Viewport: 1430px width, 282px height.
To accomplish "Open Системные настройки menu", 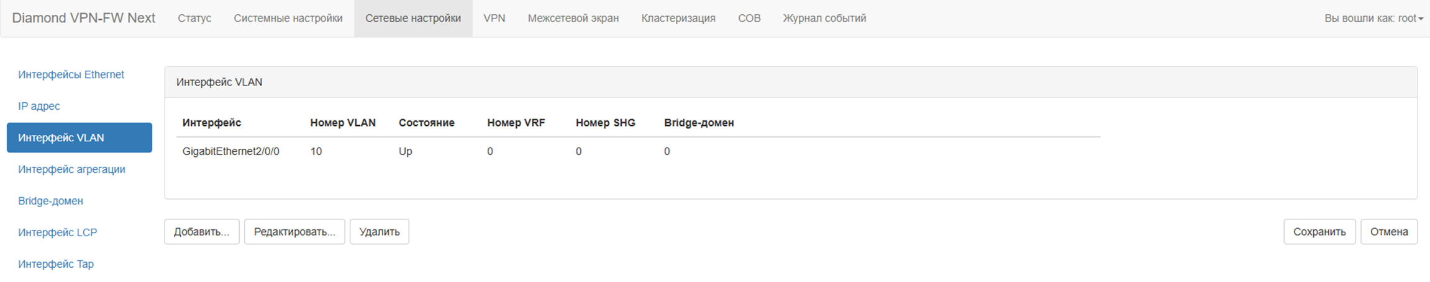I will click(x=288, y=19).
